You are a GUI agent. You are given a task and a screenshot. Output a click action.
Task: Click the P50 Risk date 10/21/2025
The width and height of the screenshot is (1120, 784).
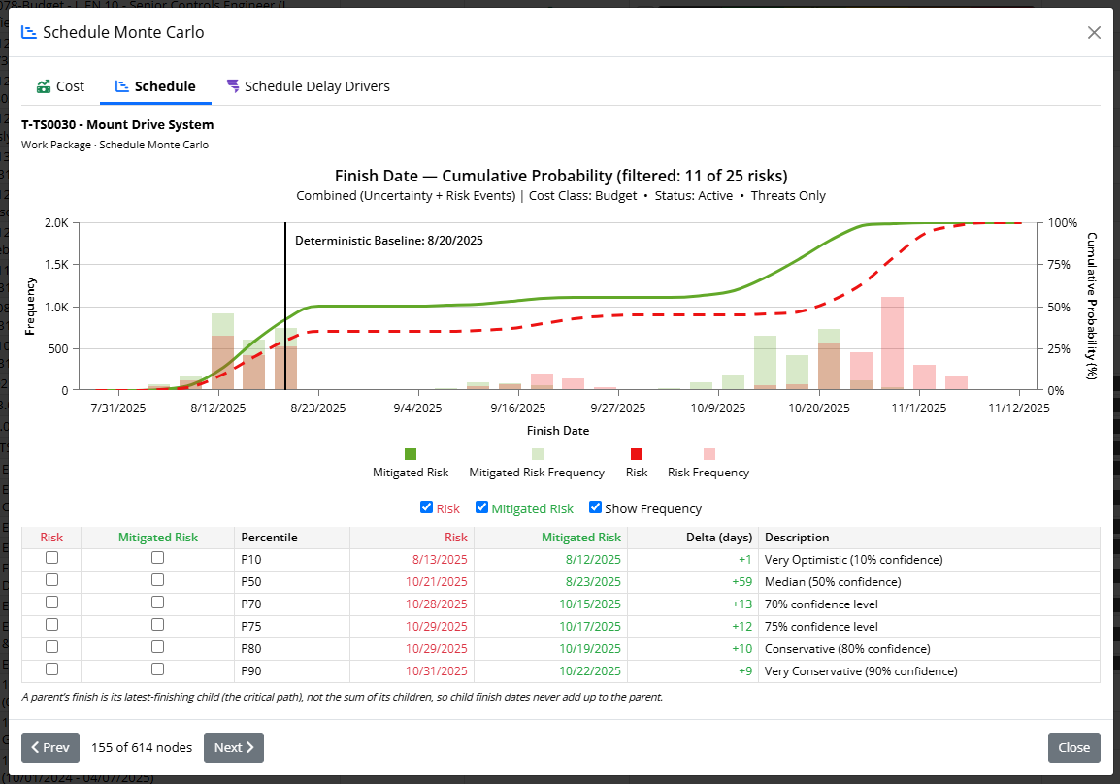tap(437, 582)
